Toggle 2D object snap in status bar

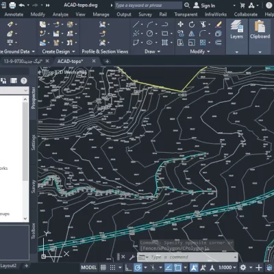pos(178,267)
